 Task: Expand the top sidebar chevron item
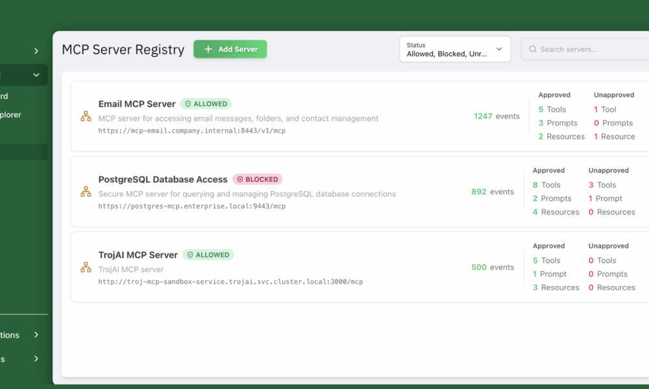pos(36,51)
